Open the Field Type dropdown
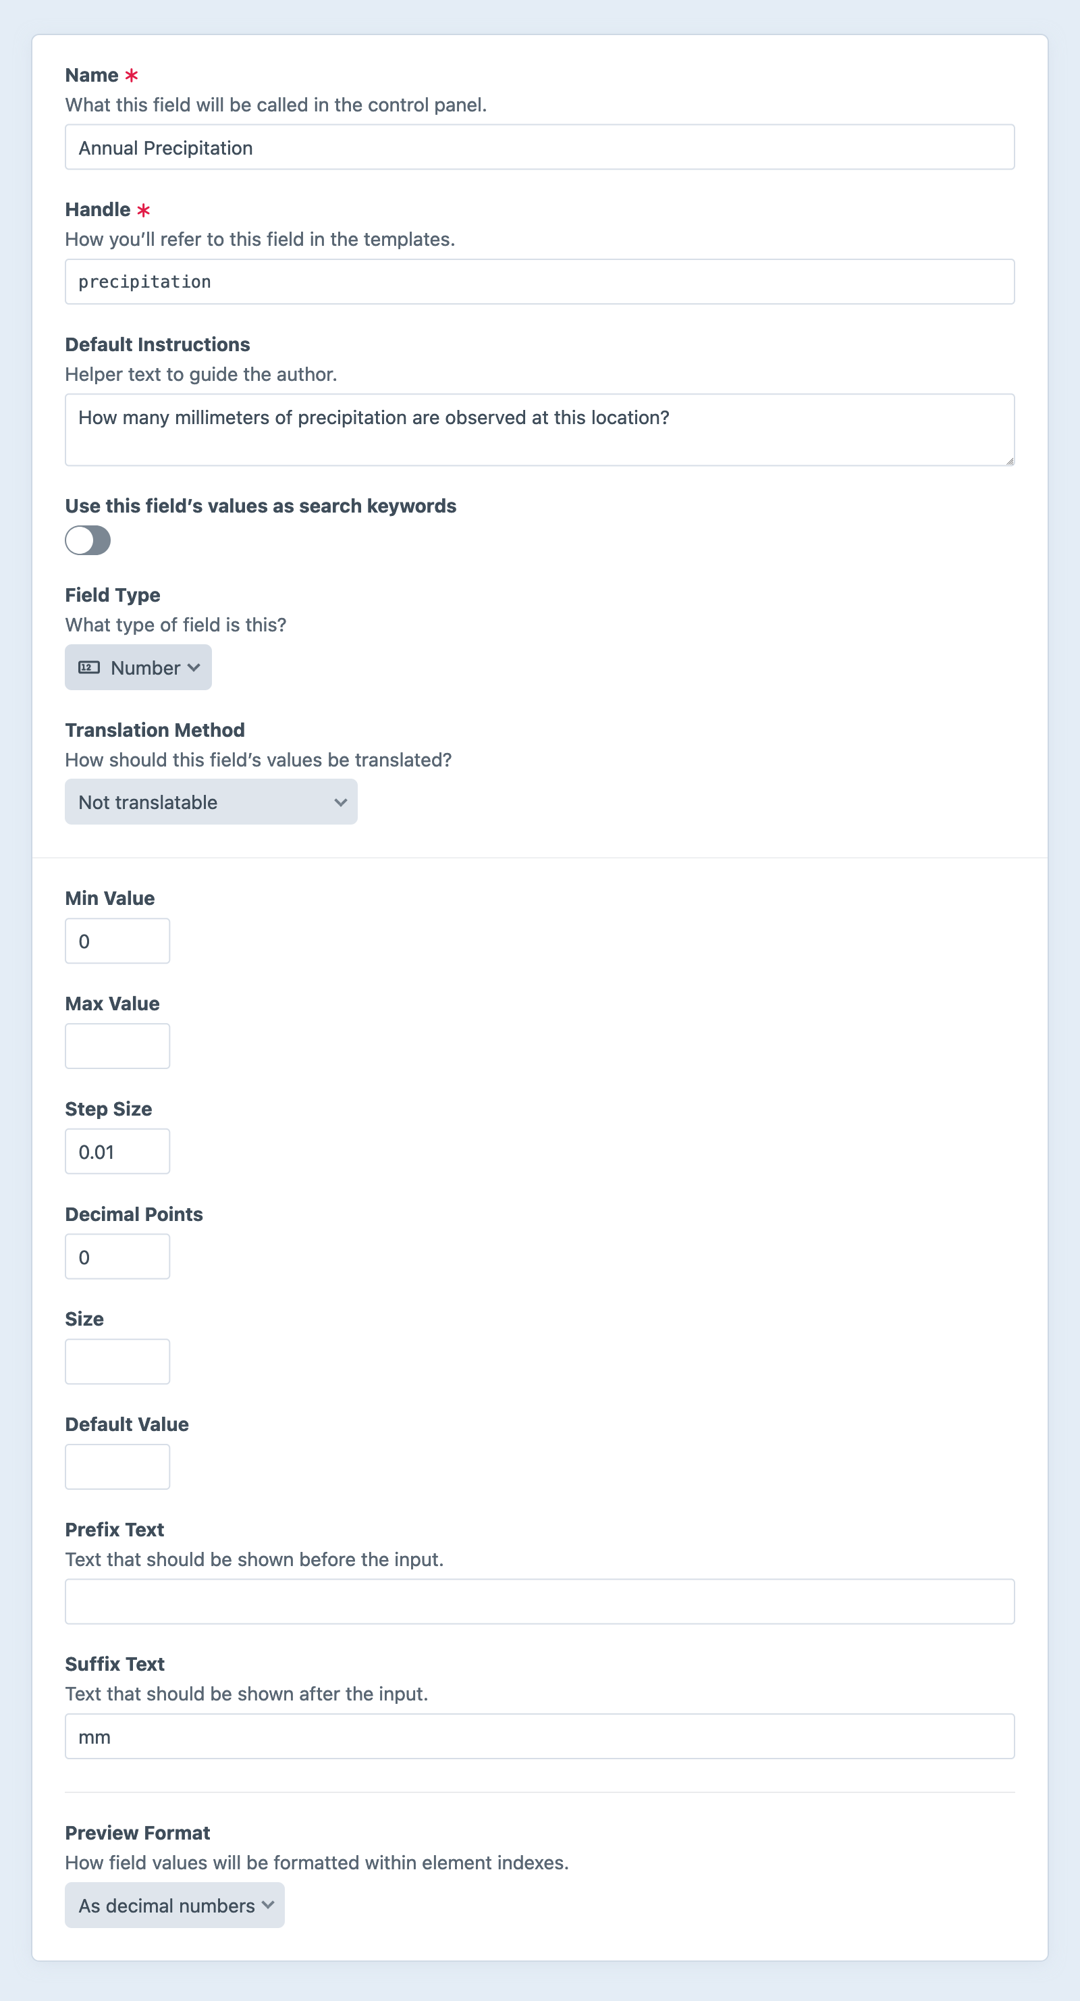Screen dimensions: 1080x2001 tap(138, 667)
